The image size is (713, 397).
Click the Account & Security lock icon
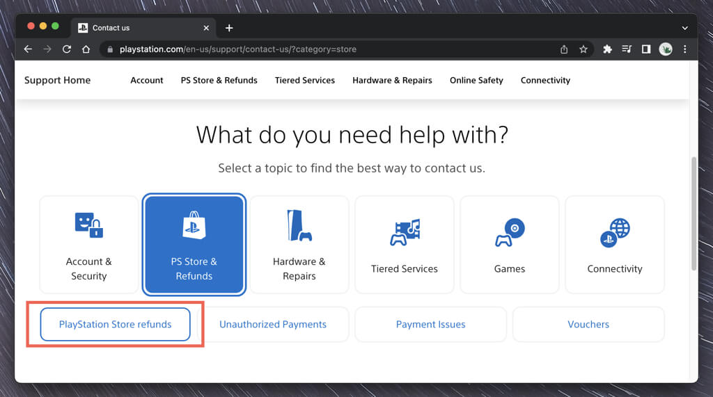[x=88, y=225]
